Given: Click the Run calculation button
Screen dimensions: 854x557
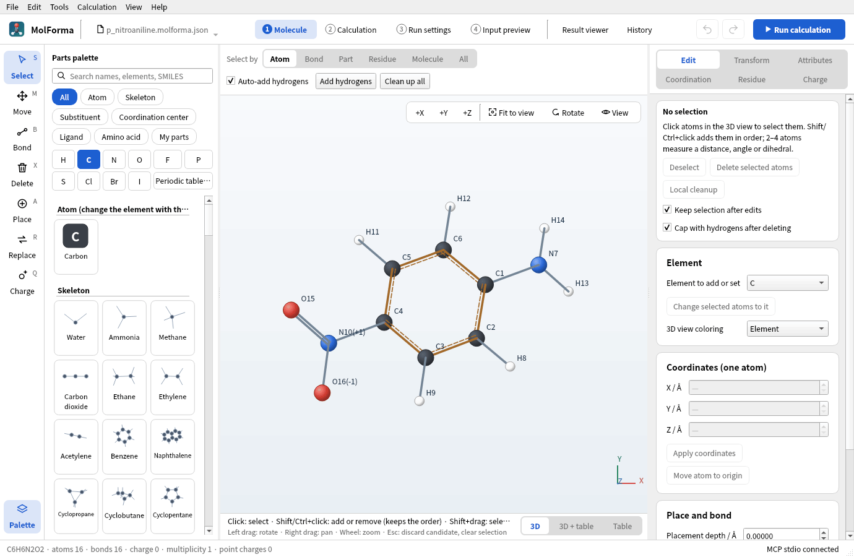Looking at the screenshot, I should (799, 30).
